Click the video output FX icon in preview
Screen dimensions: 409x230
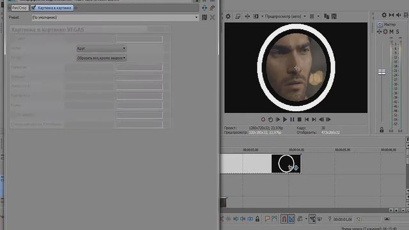tap(247, 17)
